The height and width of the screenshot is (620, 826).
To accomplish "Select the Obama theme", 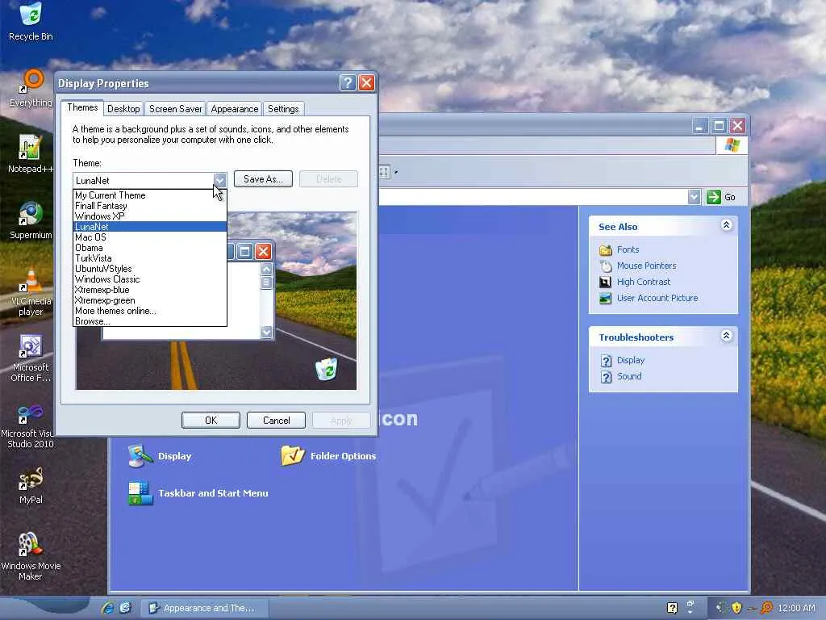I will [149, 248].
